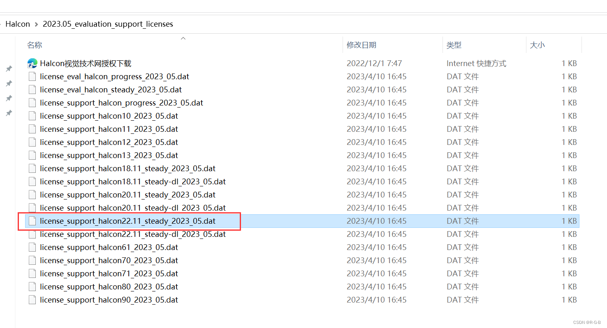Select license_support_halcon18.11_steady_2023_05.dat file name
The width and height of the screenshot is (607, 328).
pyautogui.click(x=128, y=168)
